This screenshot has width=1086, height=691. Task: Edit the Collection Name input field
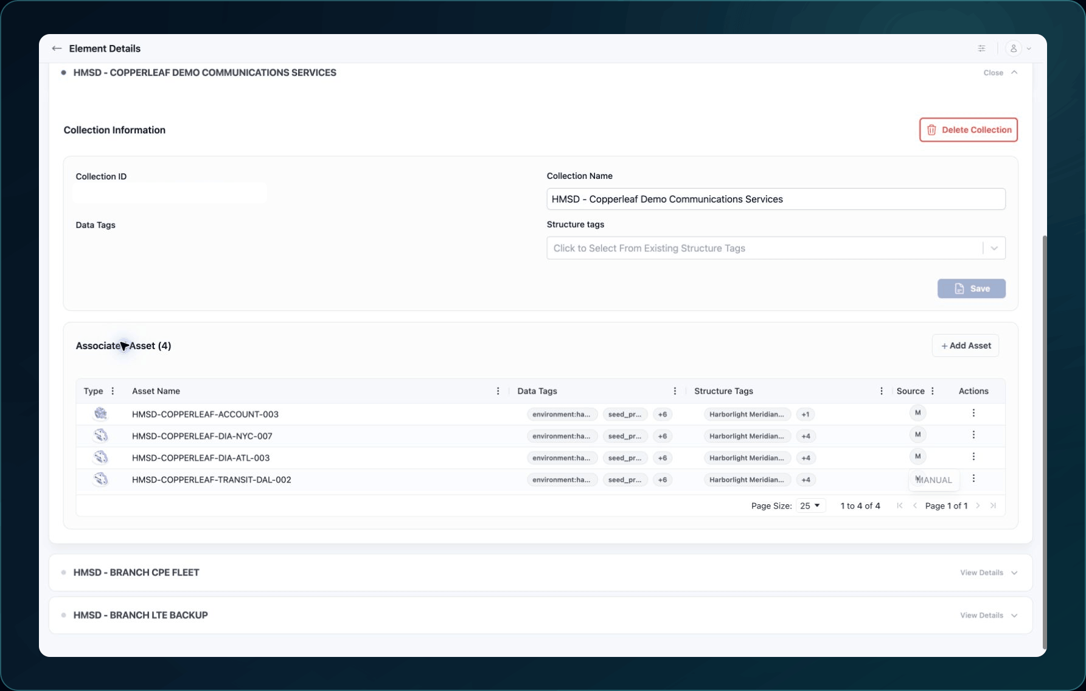coord(776,199)
